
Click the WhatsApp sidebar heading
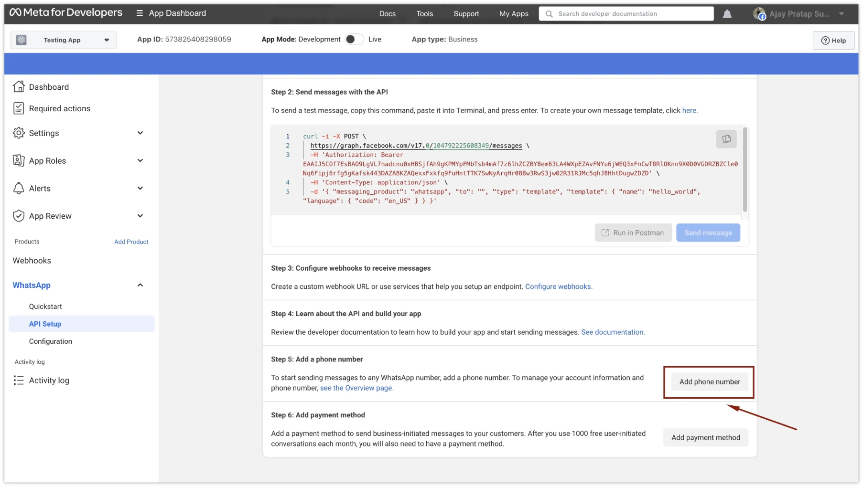pyautogui.click(x=32, y=285)
